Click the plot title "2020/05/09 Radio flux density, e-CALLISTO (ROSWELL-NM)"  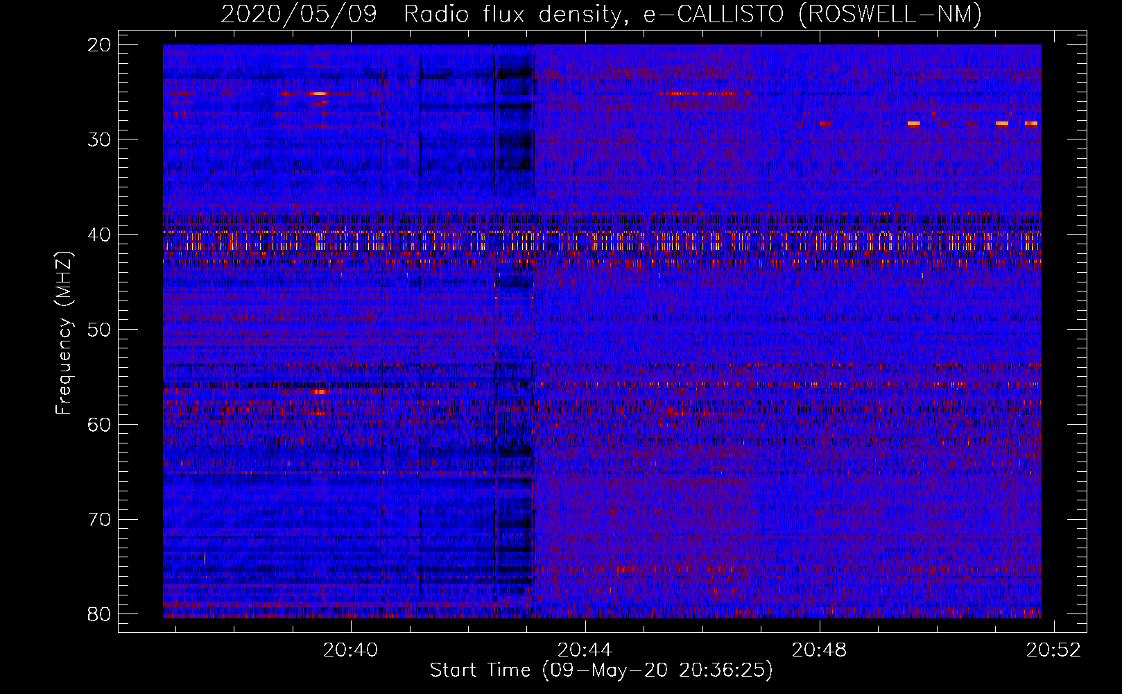601,14
